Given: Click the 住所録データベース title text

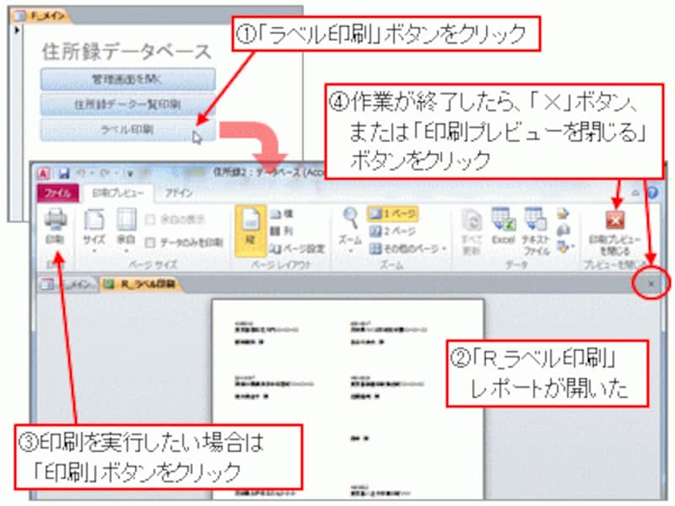Looking at the screenshot, I should pos(126,51).
